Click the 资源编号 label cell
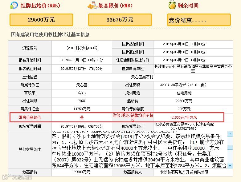The width and height of the screenshot is (241, 182). tap(30, 48)
